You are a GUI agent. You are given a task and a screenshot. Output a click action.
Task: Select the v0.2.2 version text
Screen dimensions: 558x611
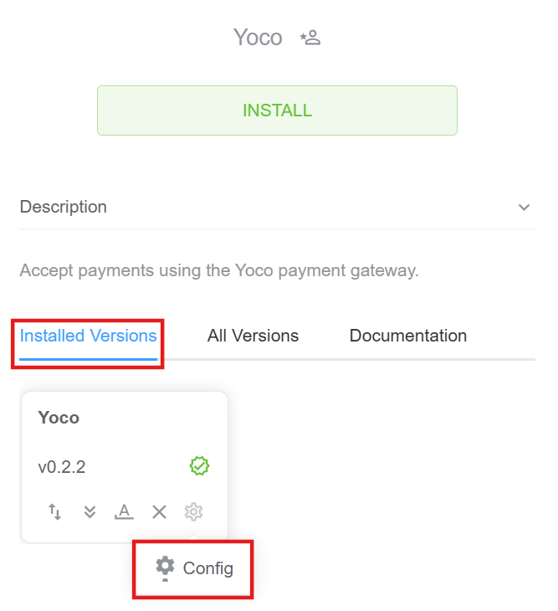point(62,467)
